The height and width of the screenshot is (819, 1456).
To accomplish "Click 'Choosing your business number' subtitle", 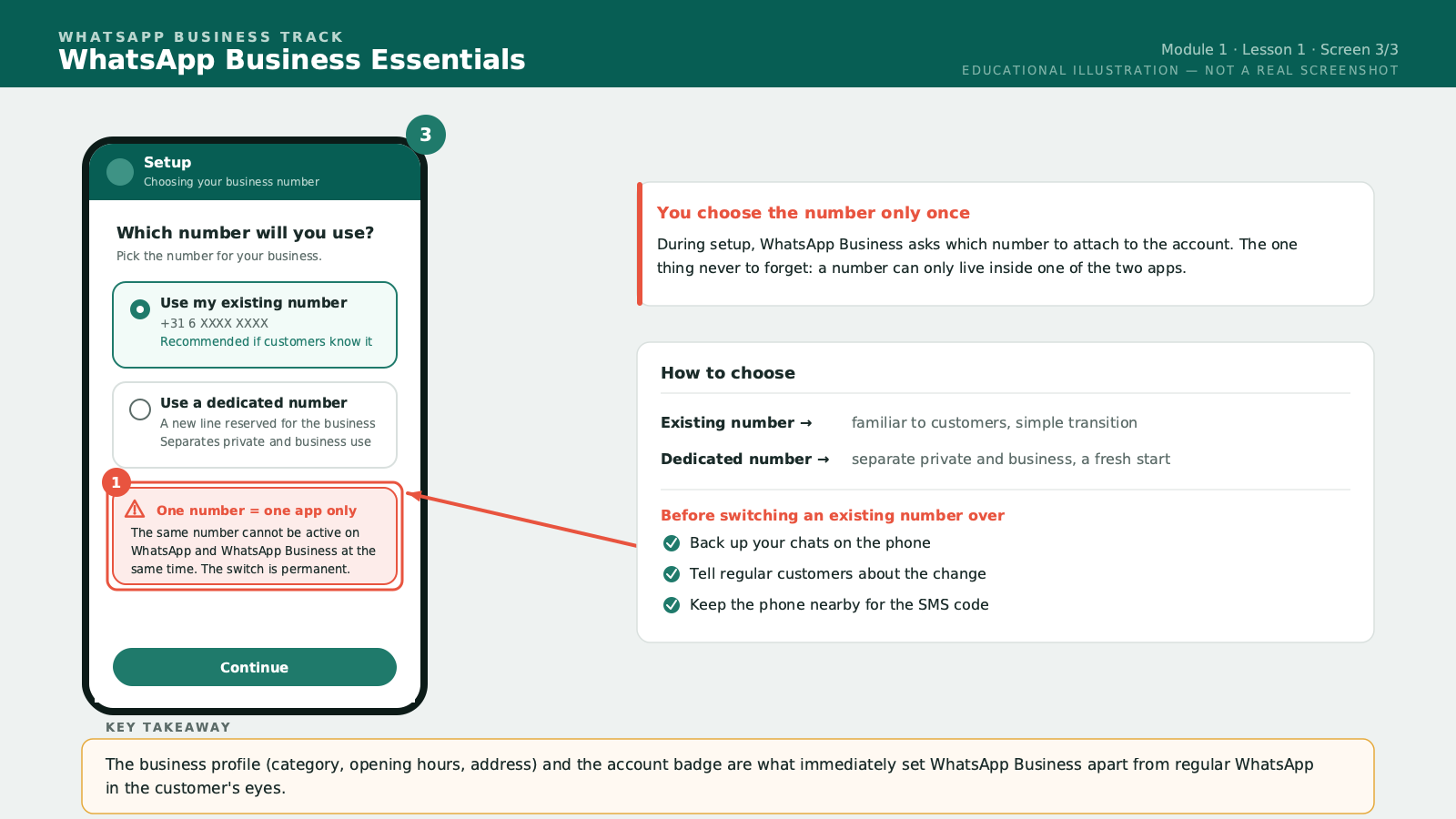I will click(231, 182).
